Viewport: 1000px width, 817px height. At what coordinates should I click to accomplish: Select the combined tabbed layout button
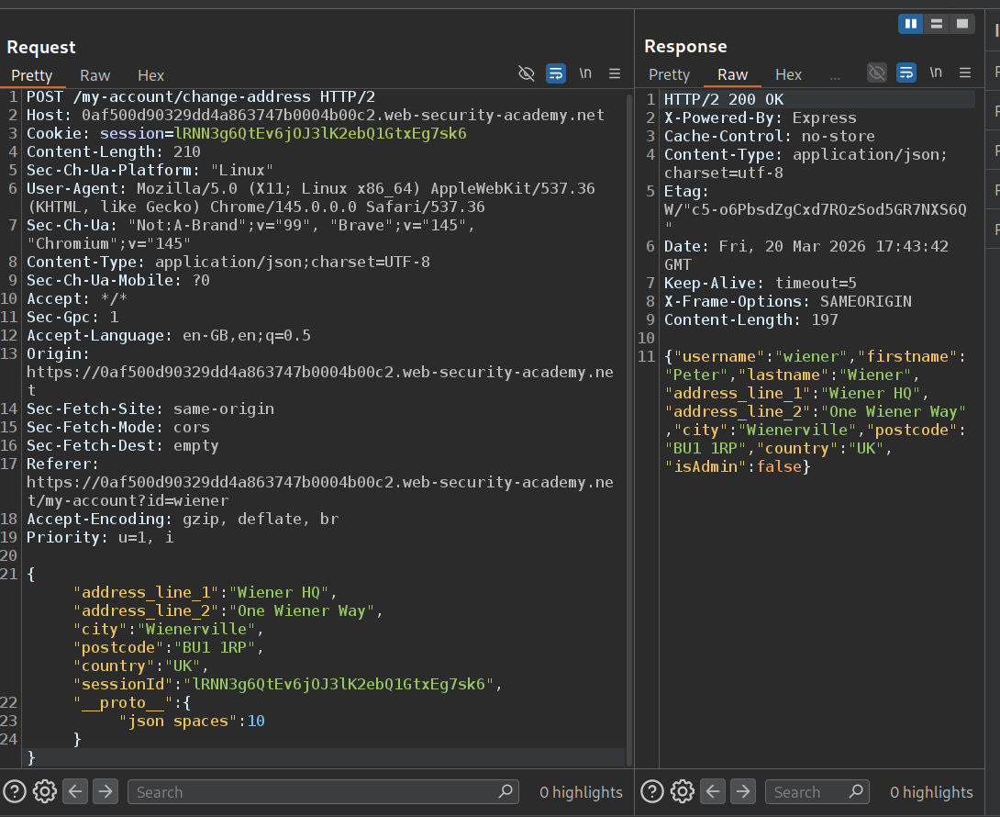point(961,24)
